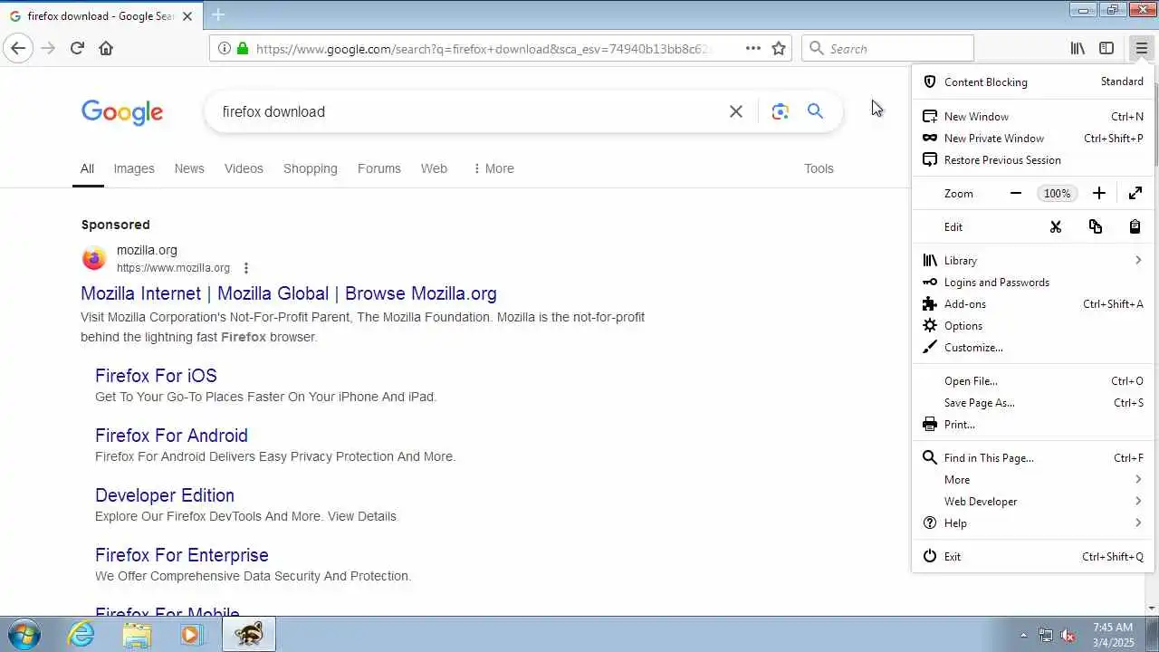Open Content Blocking settings
The height and width of the screenshot is (652, 1159).
click(1033, 81)
